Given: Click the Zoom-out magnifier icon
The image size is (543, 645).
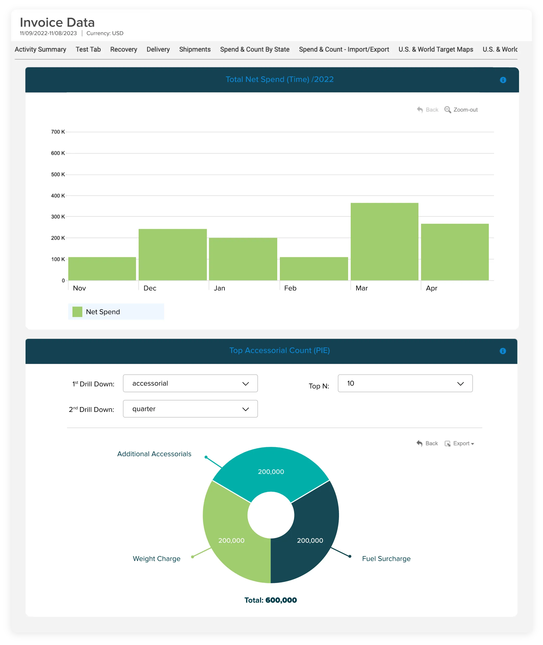Looking at the screenshot, I should click(x=448, y=110).
